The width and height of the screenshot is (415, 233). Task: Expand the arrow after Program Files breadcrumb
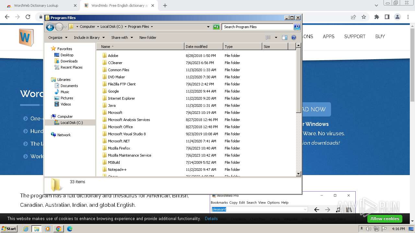152,27
